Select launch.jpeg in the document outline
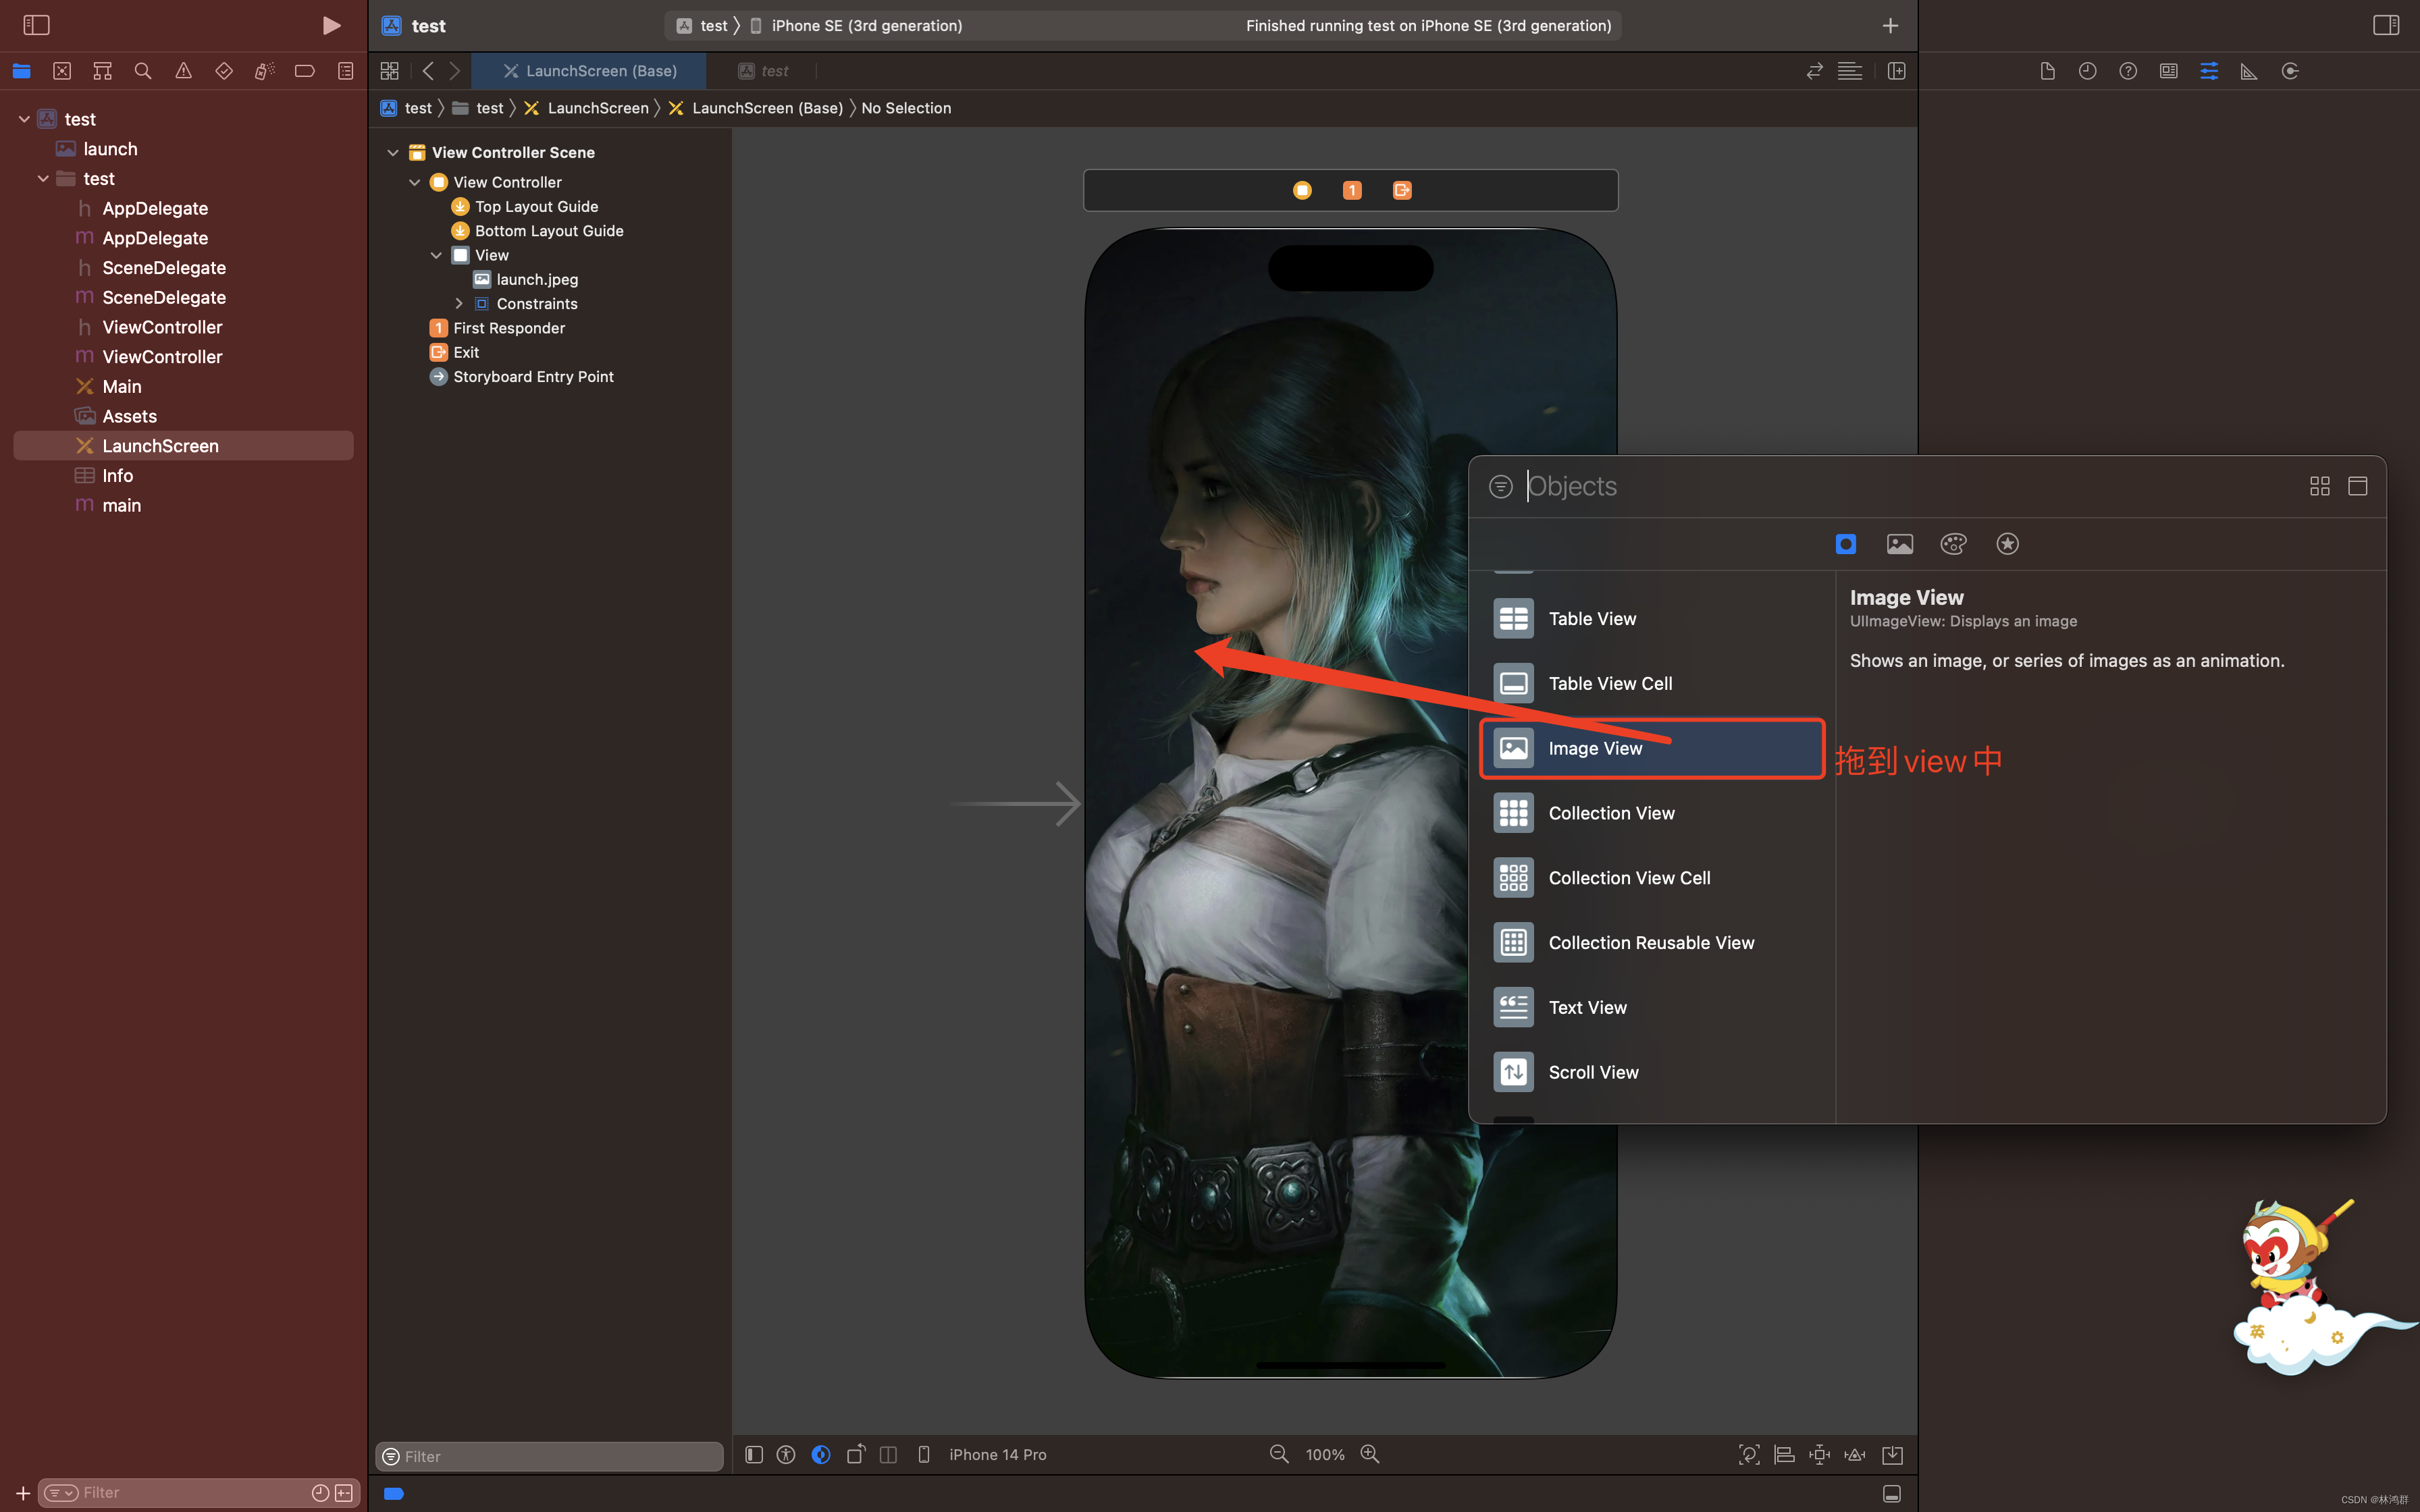The height and width of the screenshot is (1512, 2420). tap(537, 280)
